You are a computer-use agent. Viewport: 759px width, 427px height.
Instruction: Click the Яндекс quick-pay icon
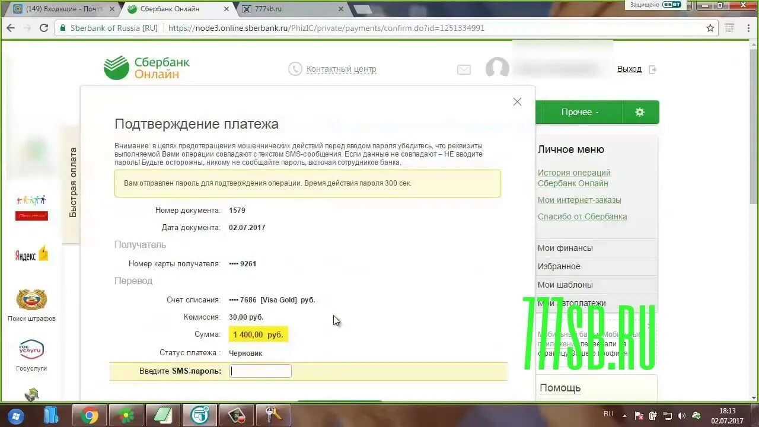[31, 255]
